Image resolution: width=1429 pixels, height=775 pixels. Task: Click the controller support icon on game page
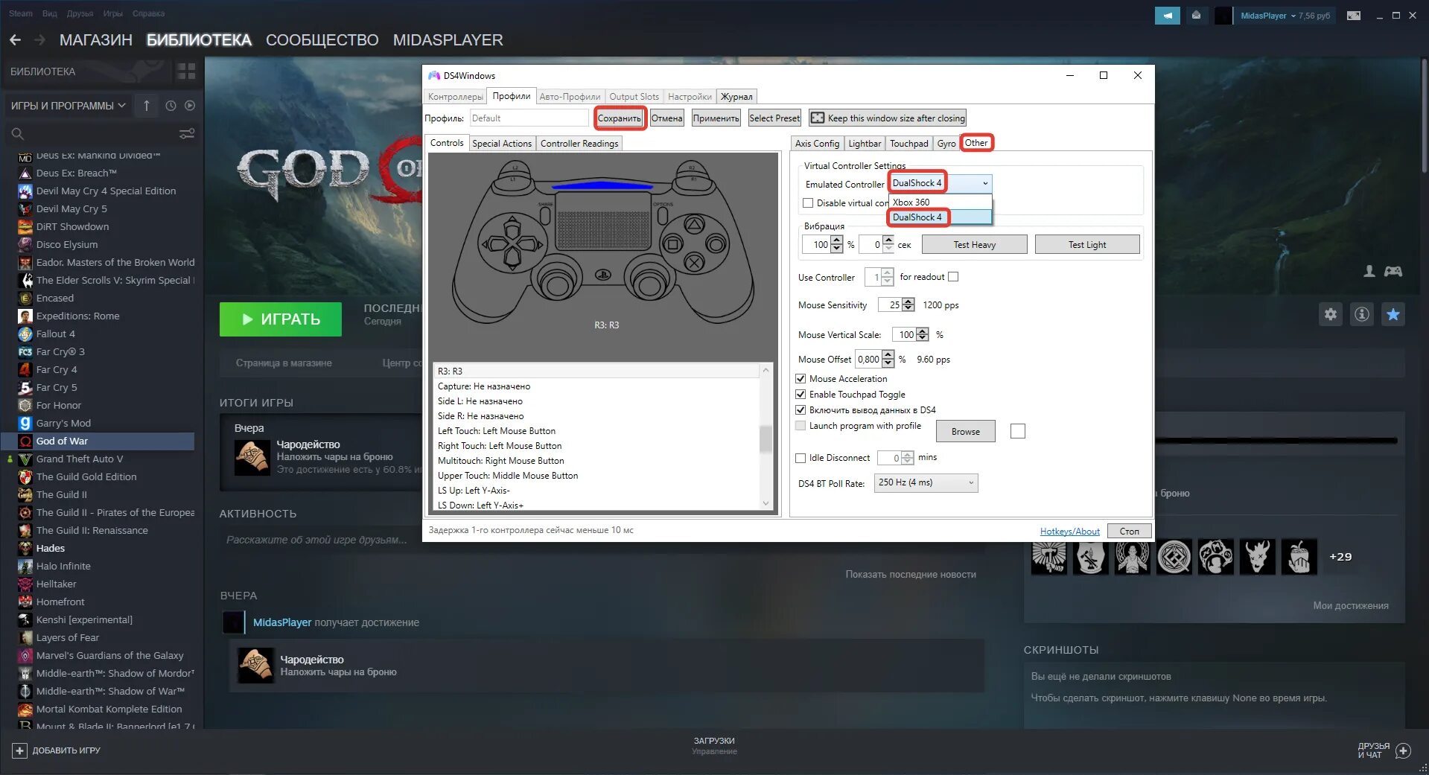pos(1393,272)
